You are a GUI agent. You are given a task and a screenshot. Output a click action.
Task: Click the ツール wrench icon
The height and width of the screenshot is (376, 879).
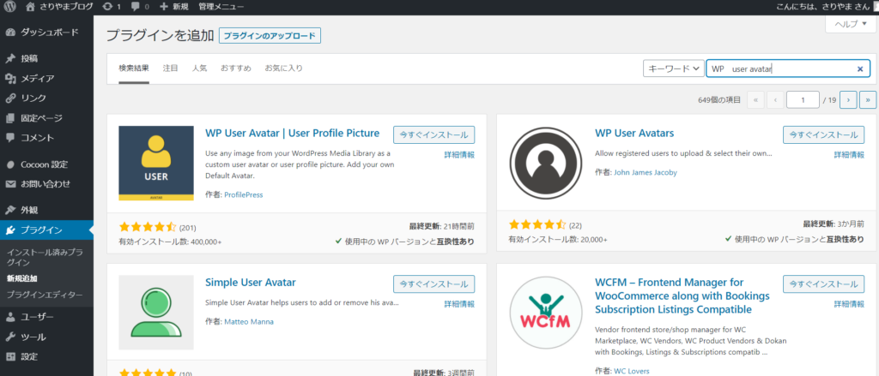pos(9,337)
